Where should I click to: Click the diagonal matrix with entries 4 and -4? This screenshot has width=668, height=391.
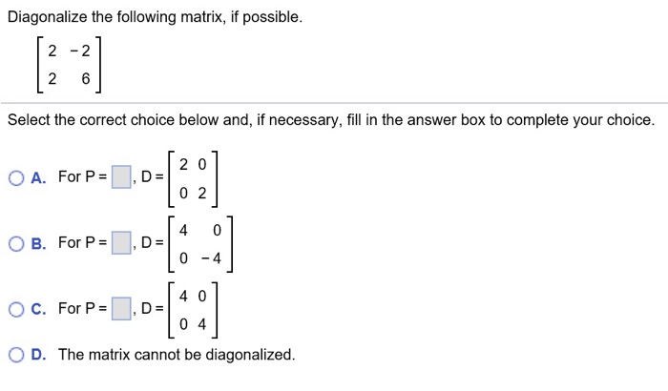tap(200, 244)
